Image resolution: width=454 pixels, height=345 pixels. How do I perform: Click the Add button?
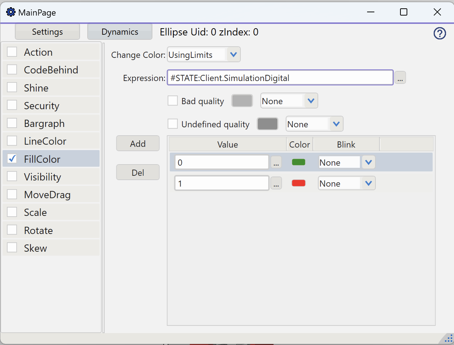point(138,144)
